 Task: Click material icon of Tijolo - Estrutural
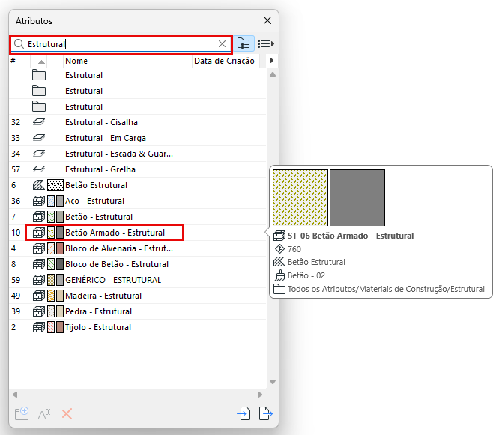point(39,327)
